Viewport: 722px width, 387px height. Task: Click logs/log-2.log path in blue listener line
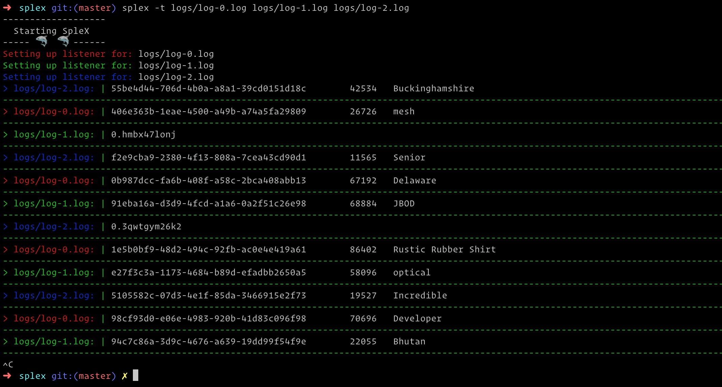pyautogui.click(x=176, y=77)
